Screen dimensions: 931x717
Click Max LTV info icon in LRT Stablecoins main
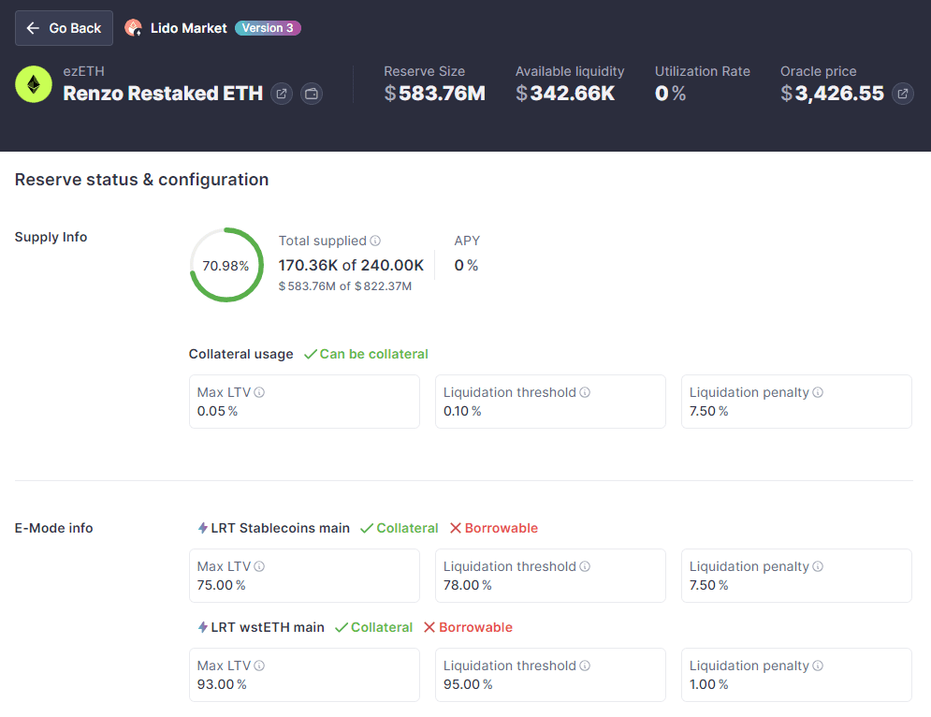coord(259,566)
